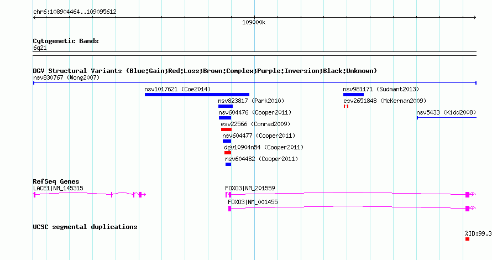Select the nsv604476 blue bar
Image resolution: width=492 pixels, height=260 pixels.
pos(225,118)
